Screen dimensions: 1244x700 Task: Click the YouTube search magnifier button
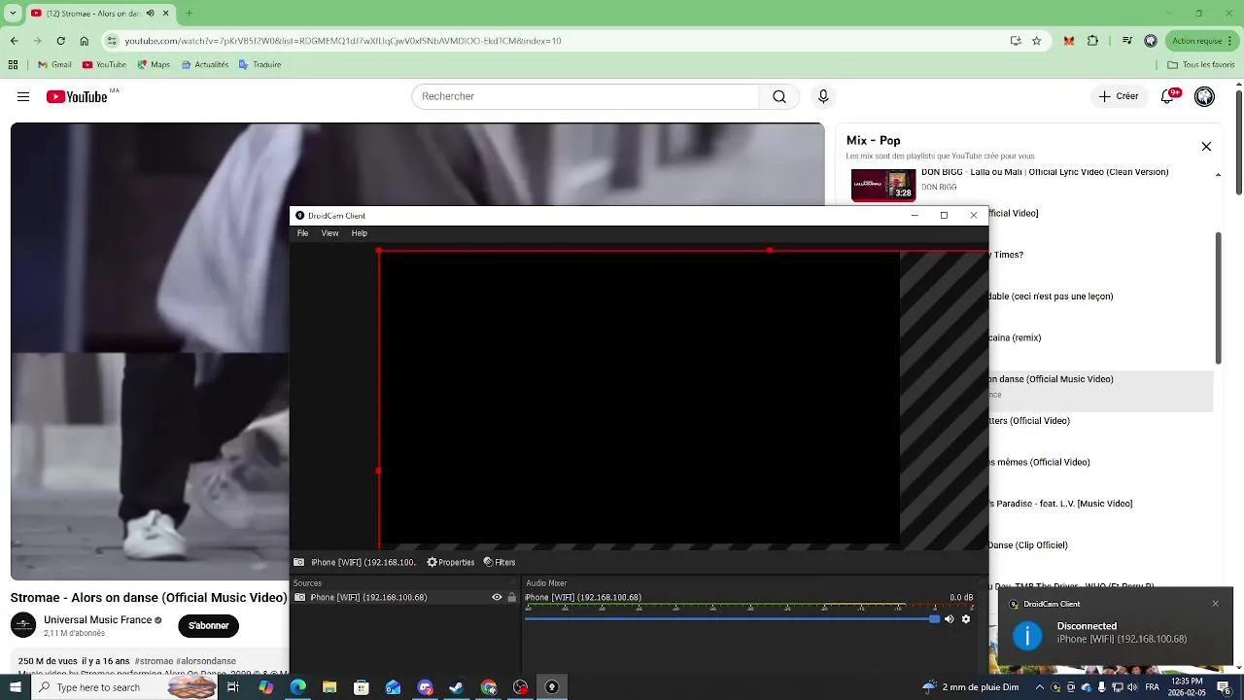coord(779,96)
